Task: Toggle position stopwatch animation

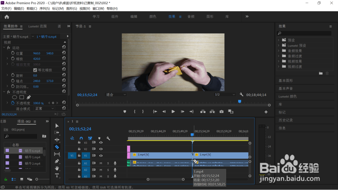Action: pos(13,53)
